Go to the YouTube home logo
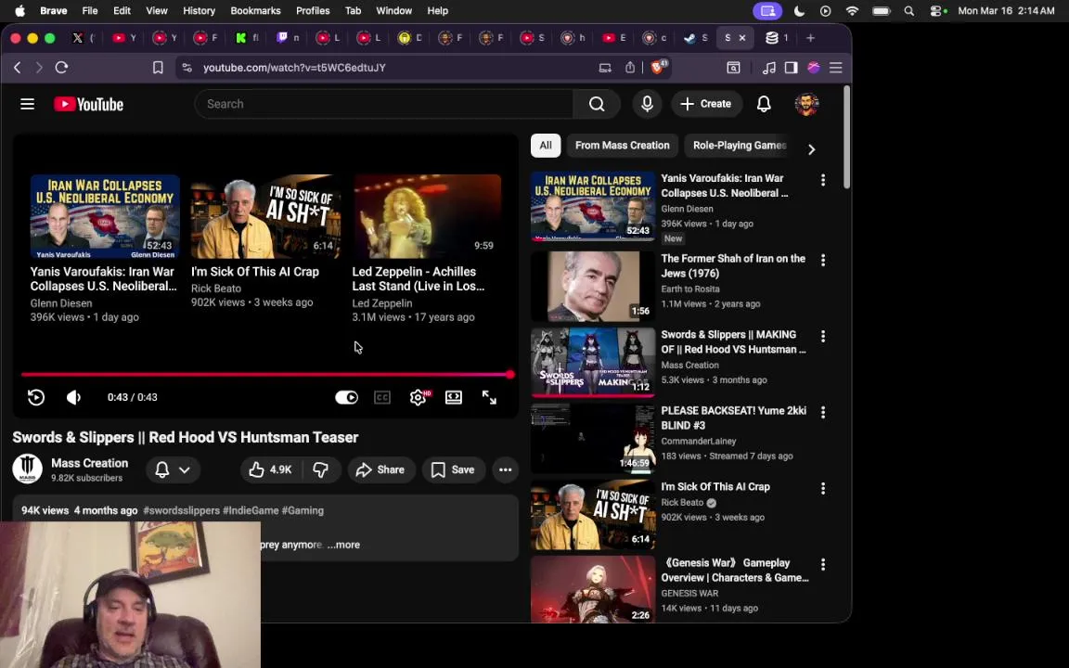 pos(89,104)
